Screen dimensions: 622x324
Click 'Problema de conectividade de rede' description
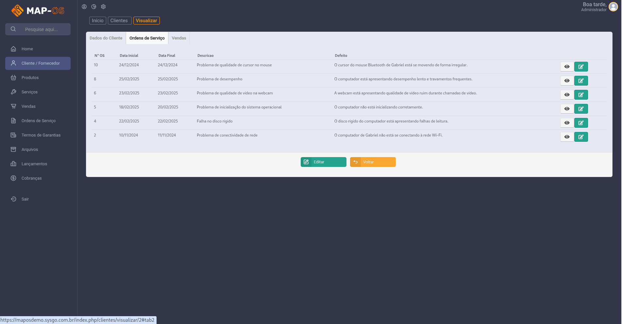(x=227, y=135)
